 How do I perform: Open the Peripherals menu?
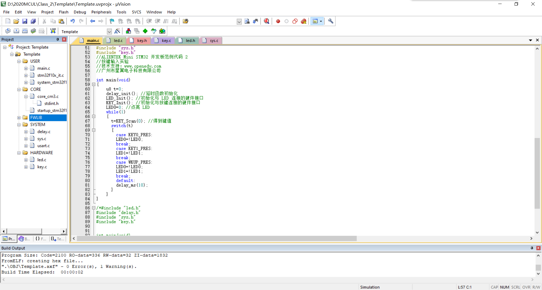click(101, 12)
